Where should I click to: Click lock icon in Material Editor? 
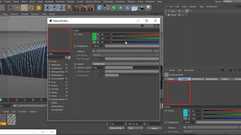click(155, 25)
